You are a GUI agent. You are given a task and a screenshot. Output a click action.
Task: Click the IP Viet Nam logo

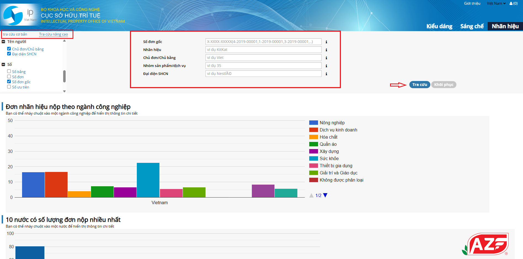[20, 15]
